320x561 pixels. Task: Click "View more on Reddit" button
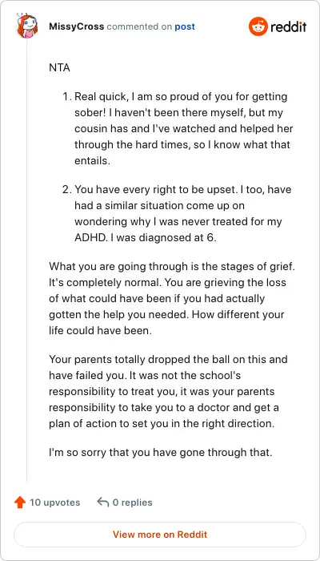tap(160, 535)
